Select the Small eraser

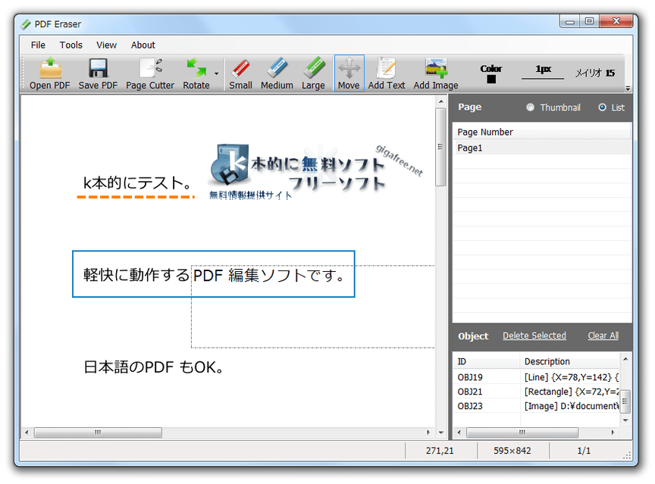[x=240, y=73]
